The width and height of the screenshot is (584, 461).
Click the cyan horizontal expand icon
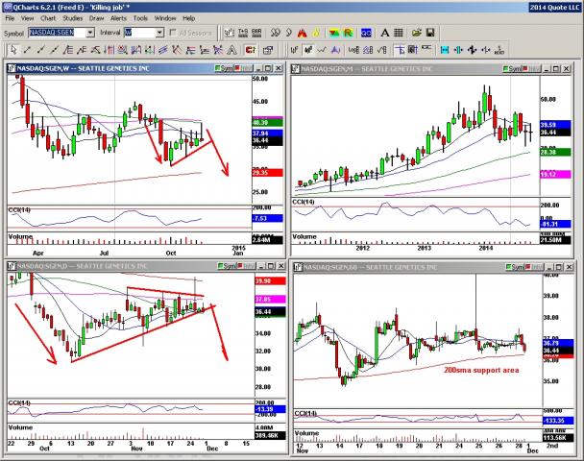pos(445,50)
